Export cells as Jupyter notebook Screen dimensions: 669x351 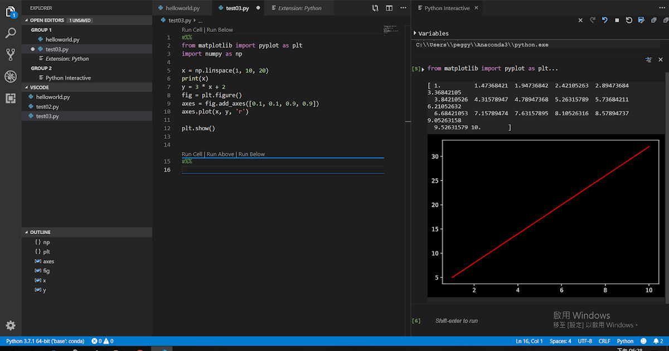pos(641,20)
